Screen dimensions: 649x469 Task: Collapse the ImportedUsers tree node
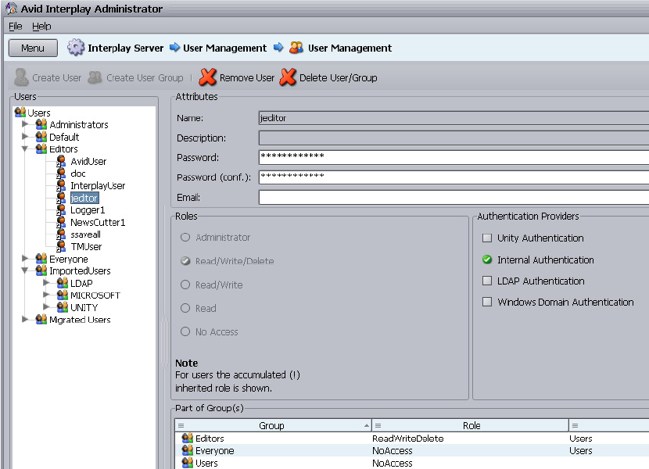(x=25, y=270)
